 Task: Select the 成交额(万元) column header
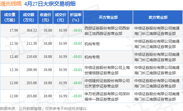coord(29,17)
